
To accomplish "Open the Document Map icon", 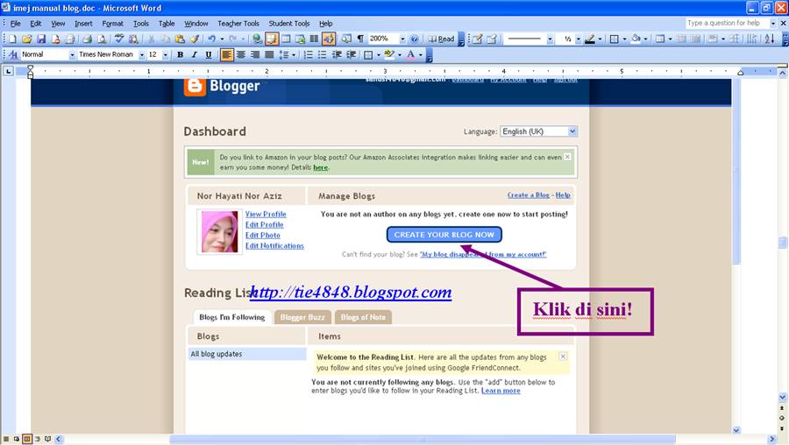I will (x=346, y=39).
